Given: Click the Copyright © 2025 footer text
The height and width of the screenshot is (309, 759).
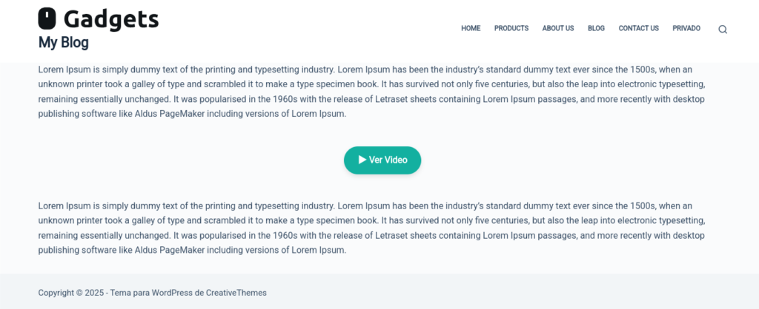Looking at the screenshot, I should pyautogui.click(x=72, y=293).
